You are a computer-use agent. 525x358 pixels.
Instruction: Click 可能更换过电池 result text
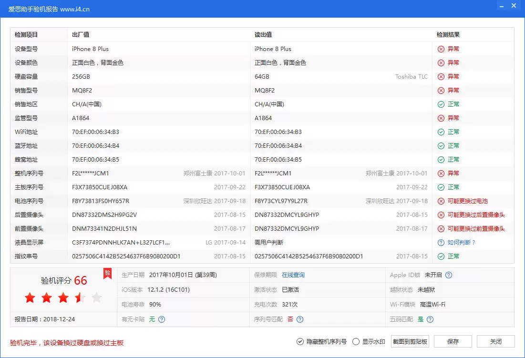(467, 201)
